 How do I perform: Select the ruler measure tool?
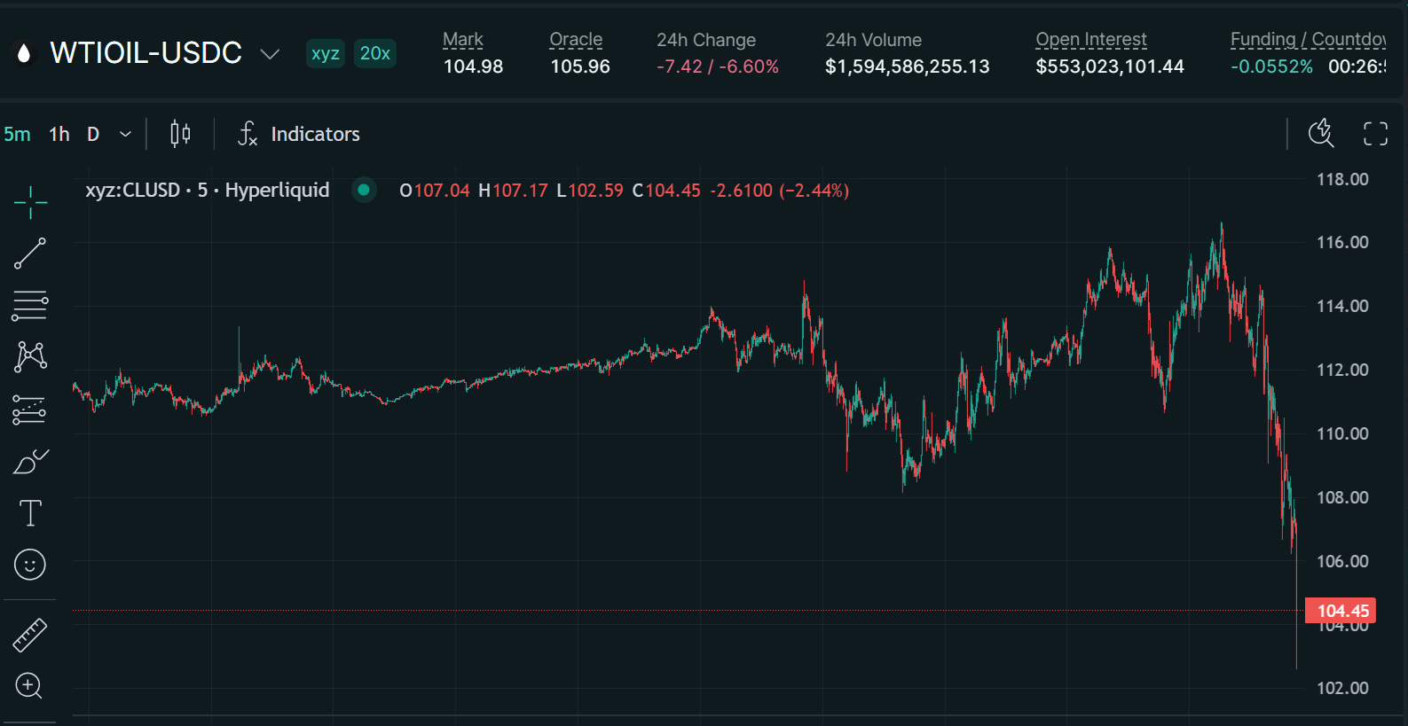point(30,635)
